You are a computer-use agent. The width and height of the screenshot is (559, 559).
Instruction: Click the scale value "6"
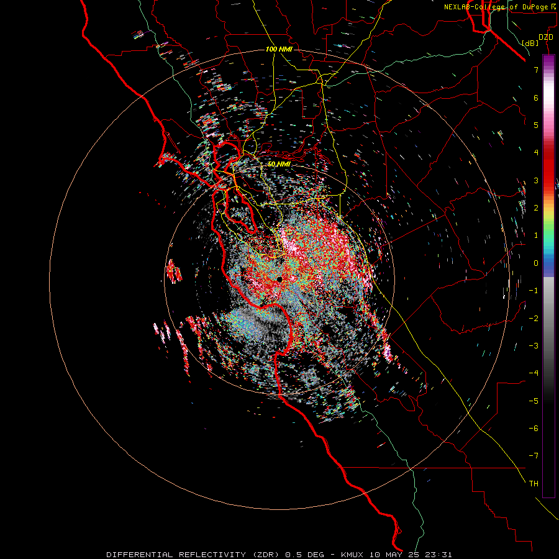point(536,98)
